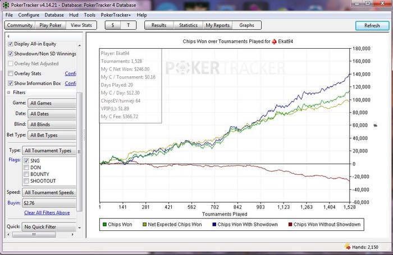The height and width of the screenshot is (255, 393).
Task: Open the Blind filter dropdown
Action: coord(52,124)
